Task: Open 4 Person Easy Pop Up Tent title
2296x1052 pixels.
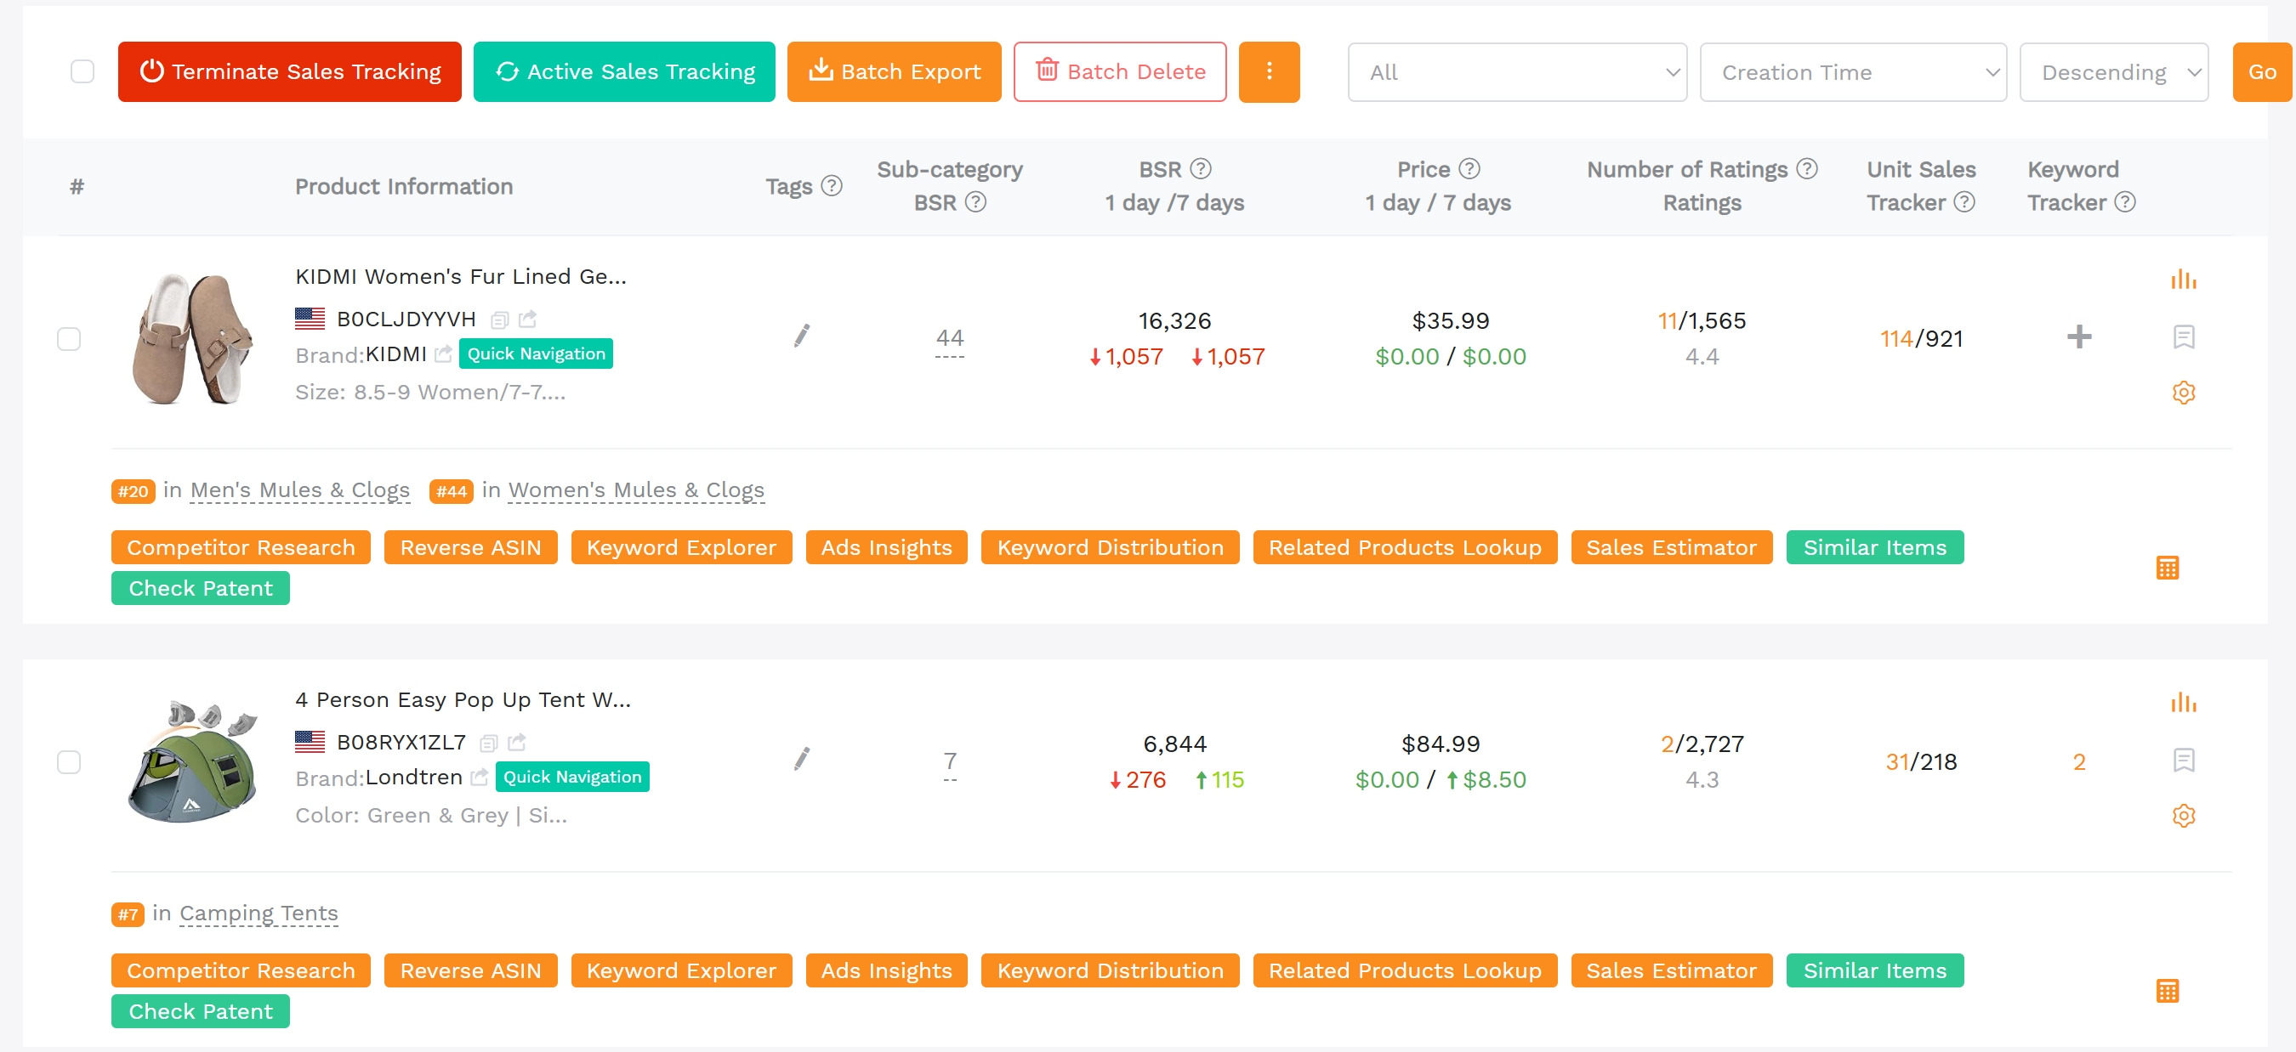Action: point(463,699)
